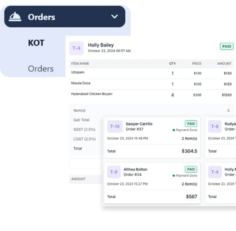Click the $130 price of Uttapam

198,73
